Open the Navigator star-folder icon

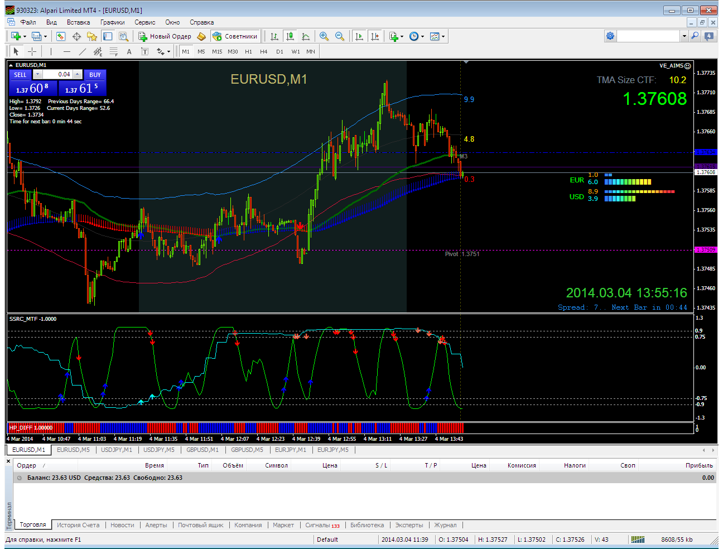pyautogui.click(x=92, y=36)
